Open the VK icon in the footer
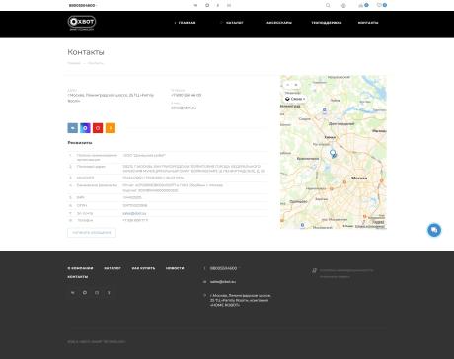Image resolution: width=454 pixels, height=359 pixels. coord(73,293)
